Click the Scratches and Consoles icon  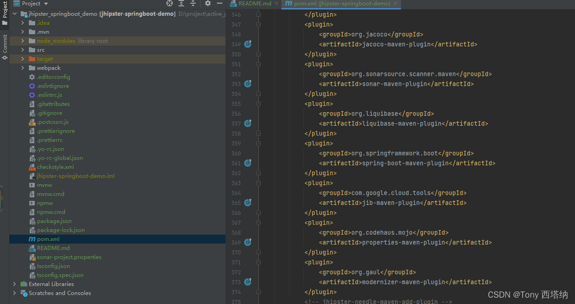click(24, 293)
